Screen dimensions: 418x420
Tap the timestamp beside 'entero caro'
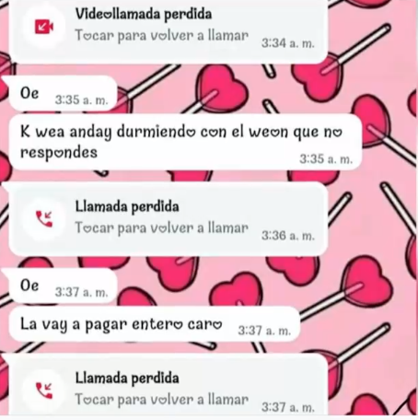(x=264, y=331)
